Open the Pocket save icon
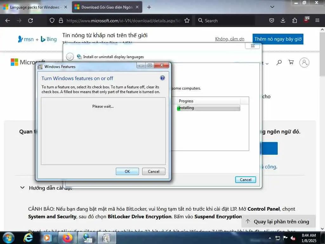 pos(272,21)
